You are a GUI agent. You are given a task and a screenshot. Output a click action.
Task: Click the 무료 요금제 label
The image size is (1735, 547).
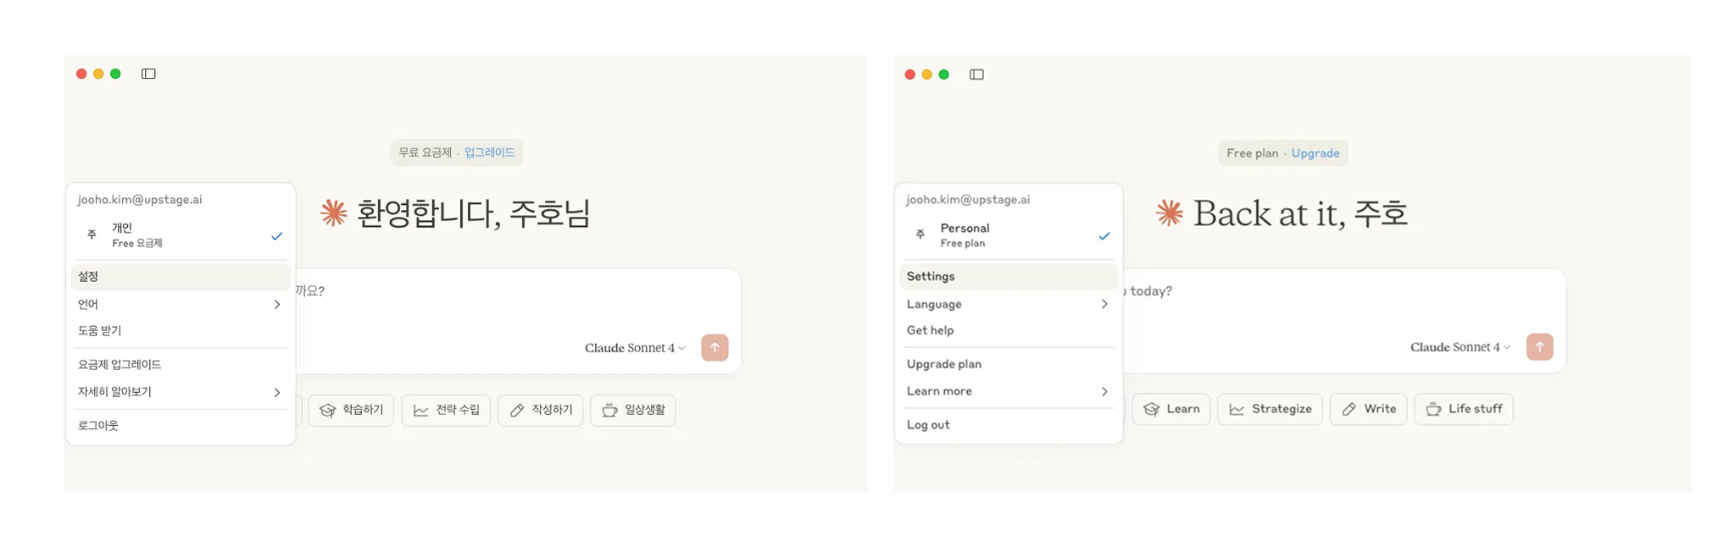(x=425, y=152)
